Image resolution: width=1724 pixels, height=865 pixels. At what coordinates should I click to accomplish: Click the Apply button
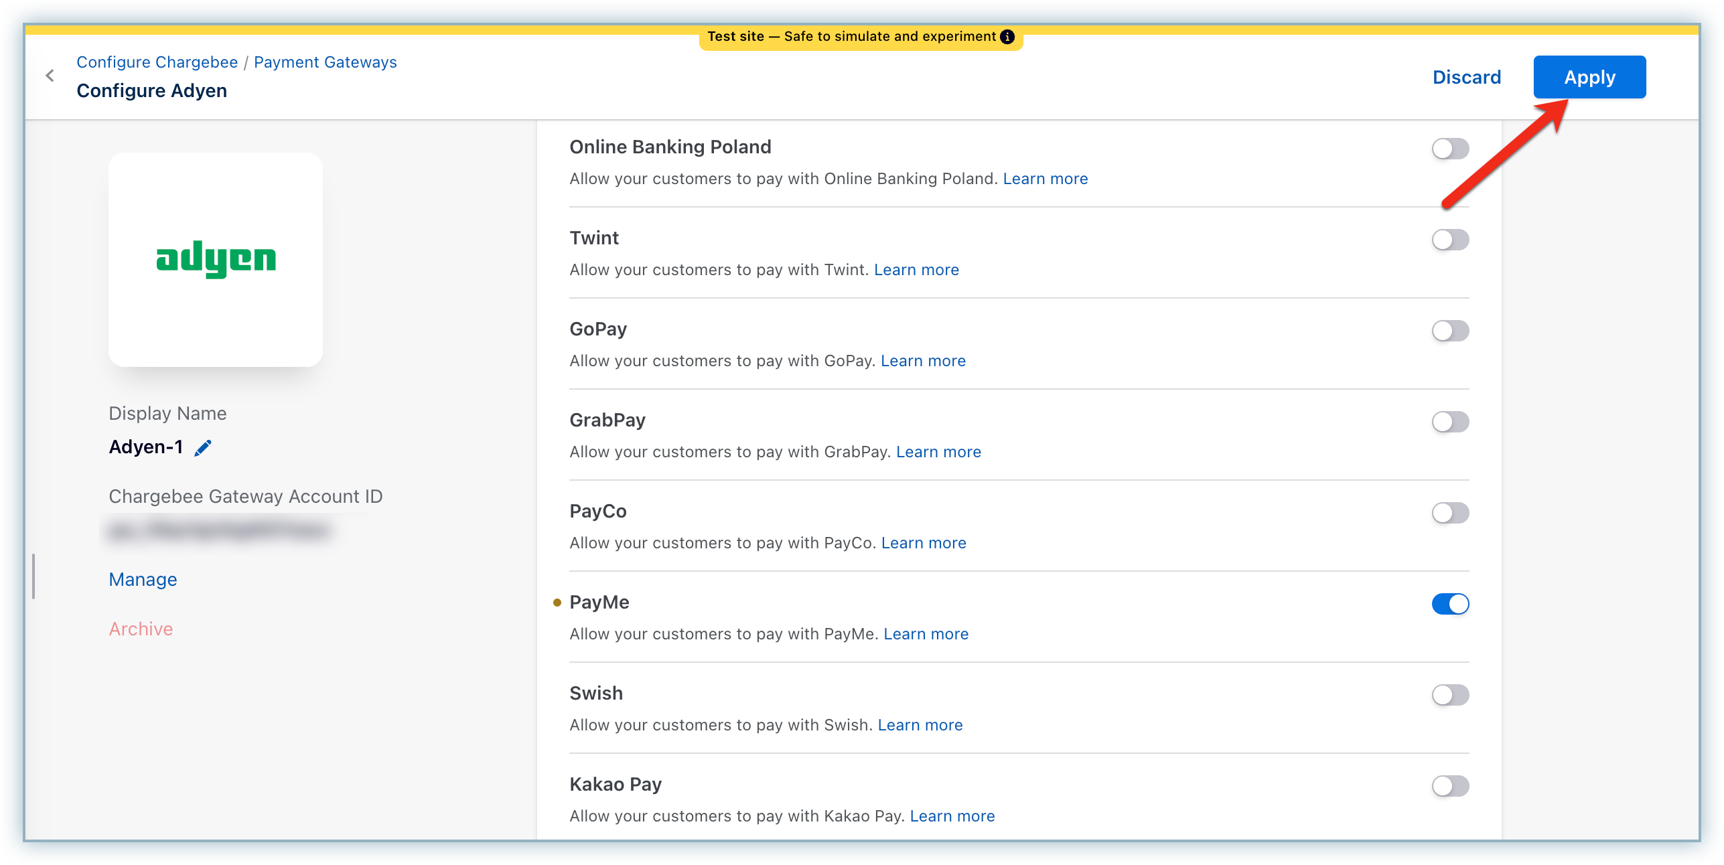(1589, 77)
